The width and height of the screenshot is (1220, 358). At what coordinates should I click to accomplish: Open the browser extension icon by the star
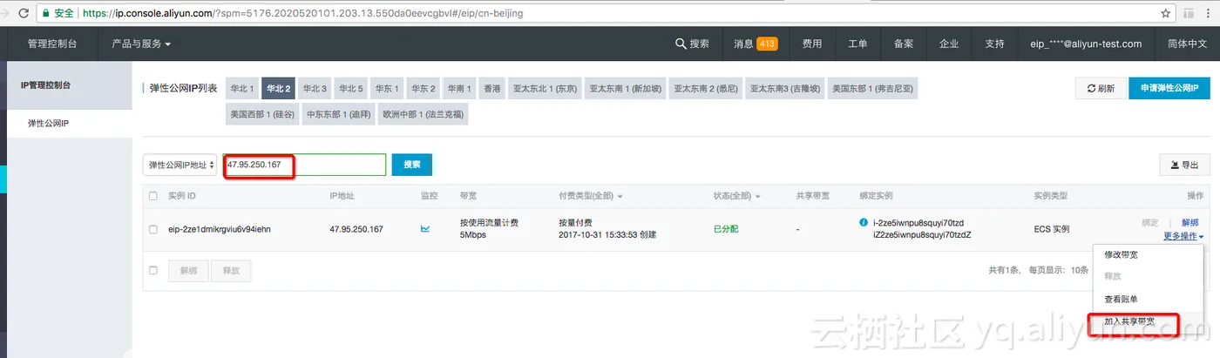1189,13
